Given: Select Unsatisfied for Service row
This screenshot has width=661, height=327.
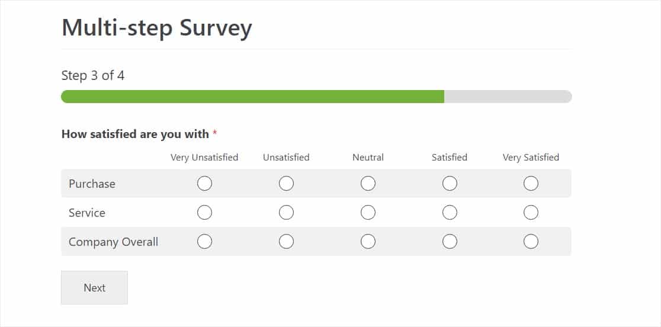Looking at the screenshot, I should (286, 213).
